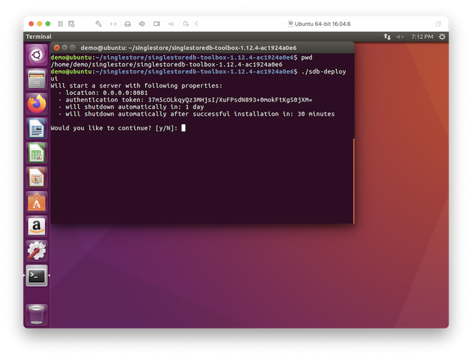Open VM snapshots toolbar button
472x359 pixels.
pyautogui.click(x=71, y=24)
